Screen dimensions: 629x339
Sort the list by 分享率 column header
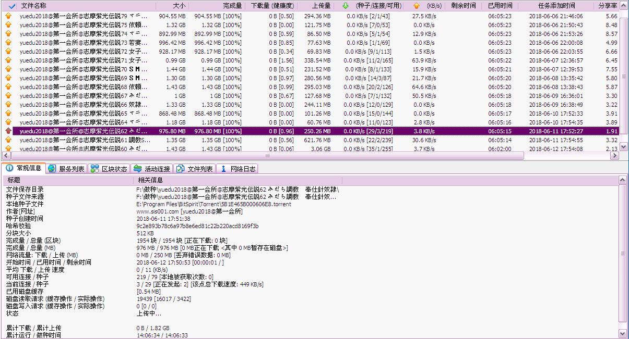coord(607,6)
